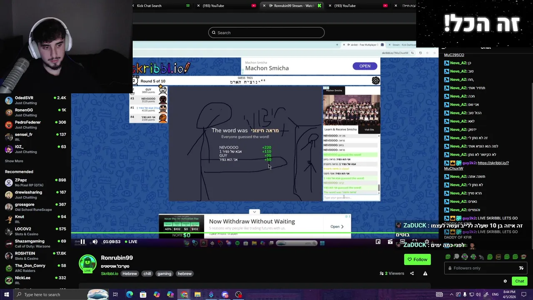Open Shazamgaming recommended channel
The width and height of the screenshot is (533, 300).
click(35, 243)
